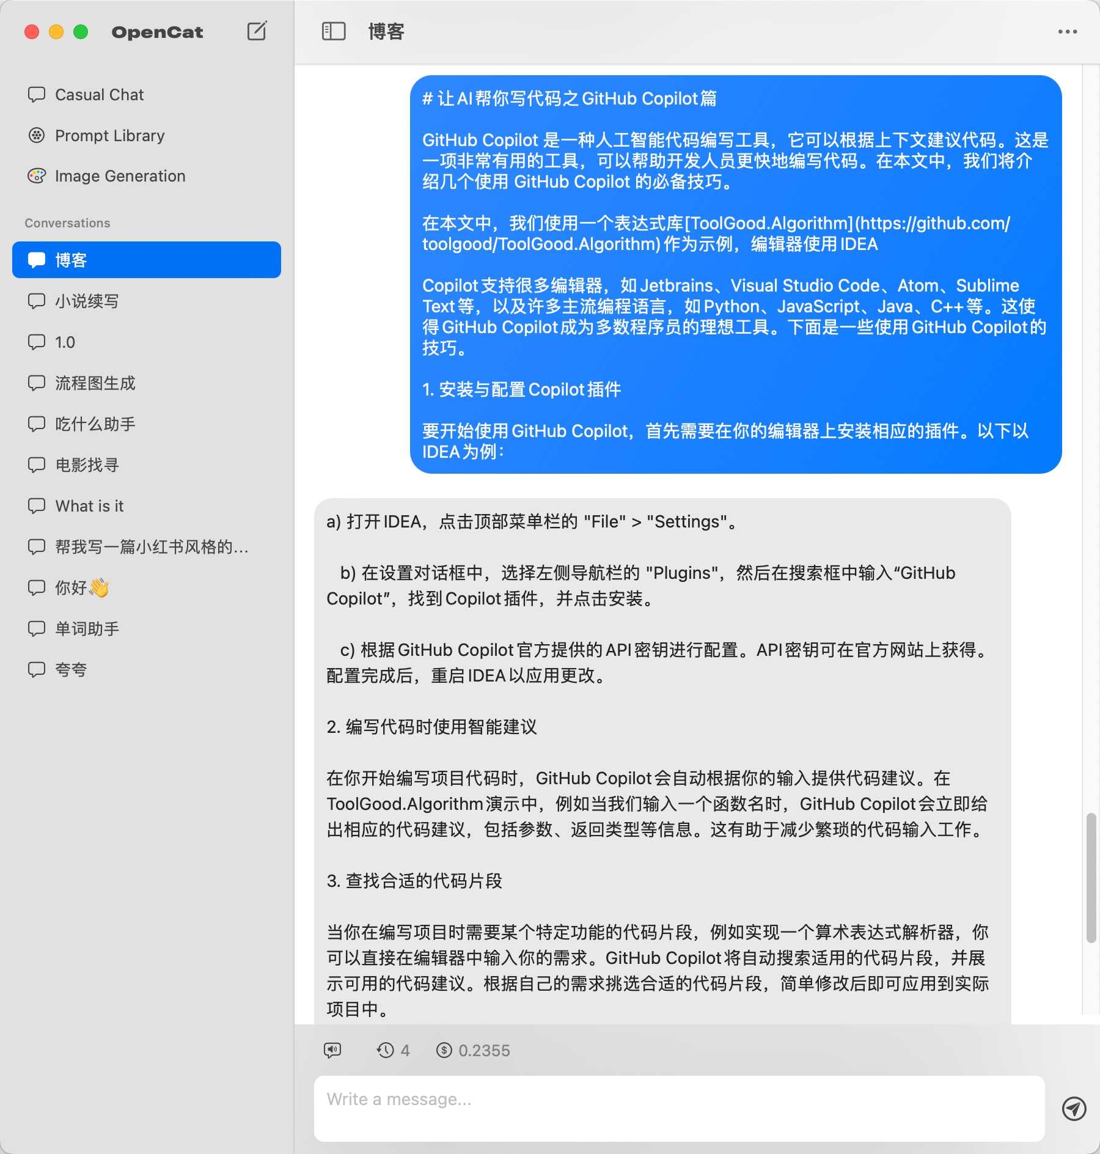
Task: Select the 小说续写 conversation
Action: tap(147, 301)
